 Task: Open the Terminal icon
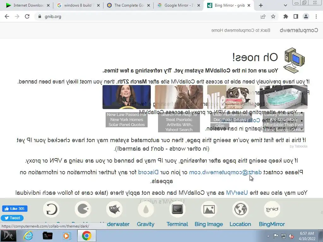coord(177,209)
